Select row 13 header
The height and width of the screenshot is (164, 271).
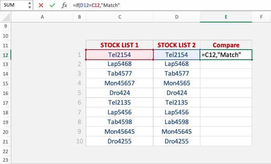[5, 64]
